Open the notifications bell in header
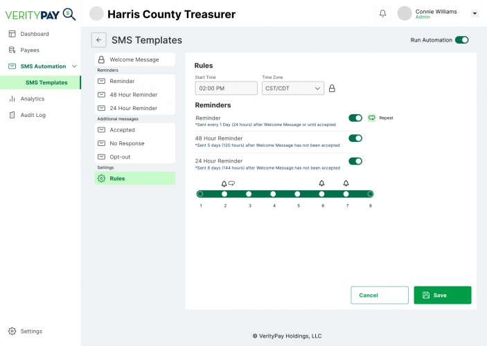The image size is (487, 346). point(382,13)
